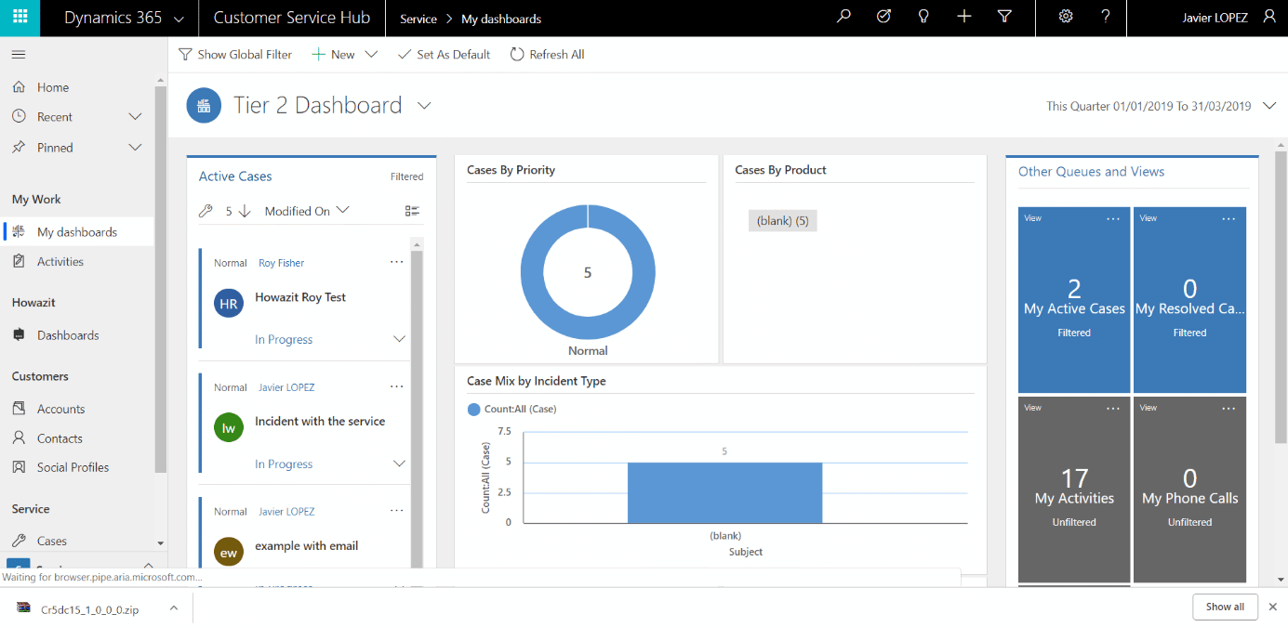Click the Count:All (Case) legend entry

point(512,409)
